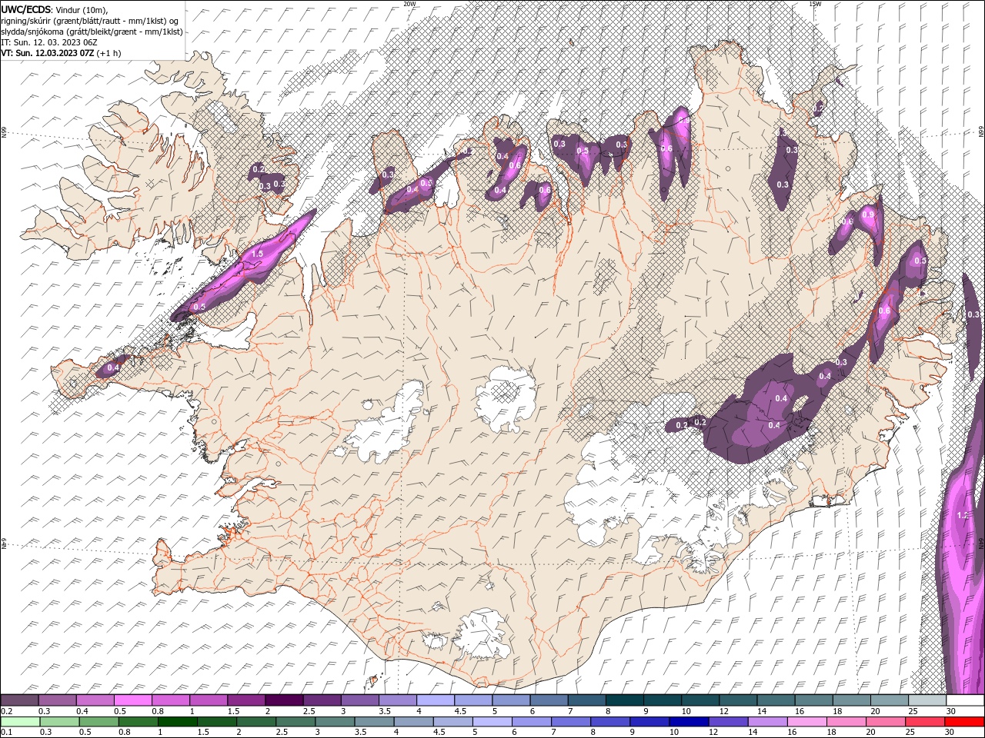Click the '0.1' label in the bottom legend row
The width and height of the screenshot is (985, 738).
tap(6, 733)
